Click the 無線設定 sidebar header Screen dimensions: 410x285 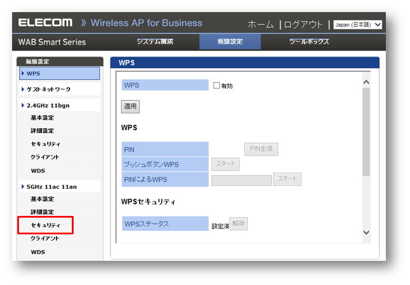click(x=60, y=62)
